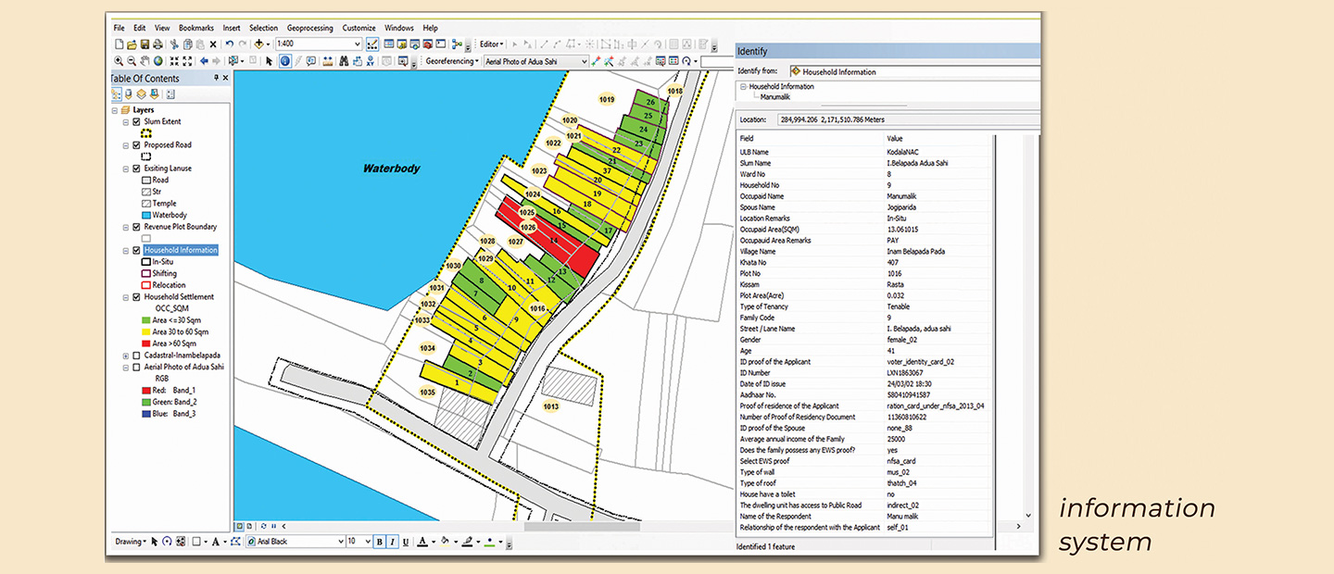Save the map with the Save icon

coord(145,44)
